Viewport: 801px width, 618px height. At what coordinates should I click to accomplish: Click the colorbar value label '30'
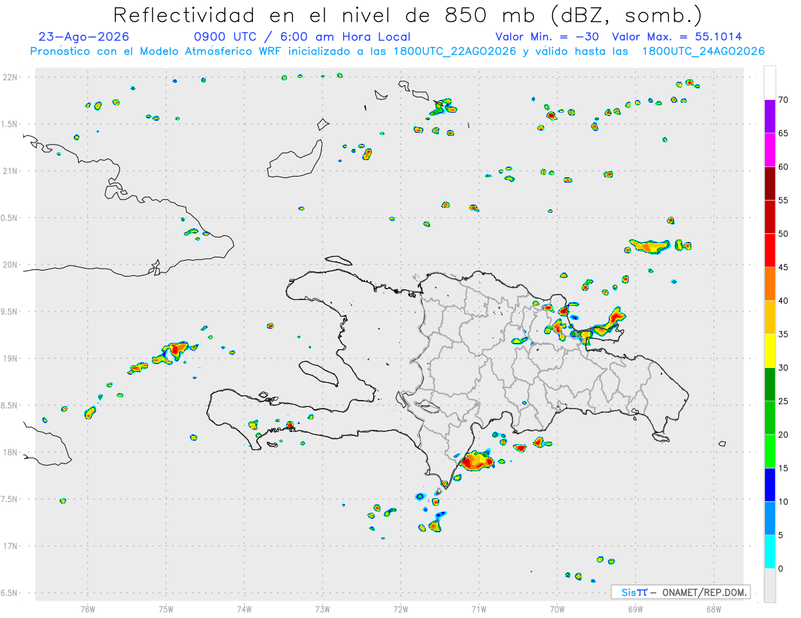pos(784,368)
